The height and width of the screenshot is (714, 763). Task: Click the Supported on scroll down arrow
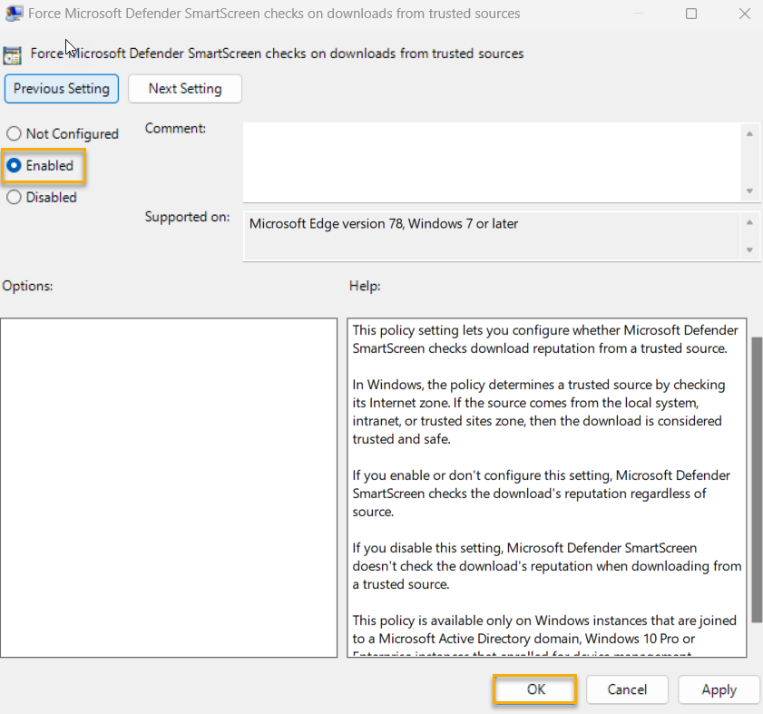tap(749, 250)
